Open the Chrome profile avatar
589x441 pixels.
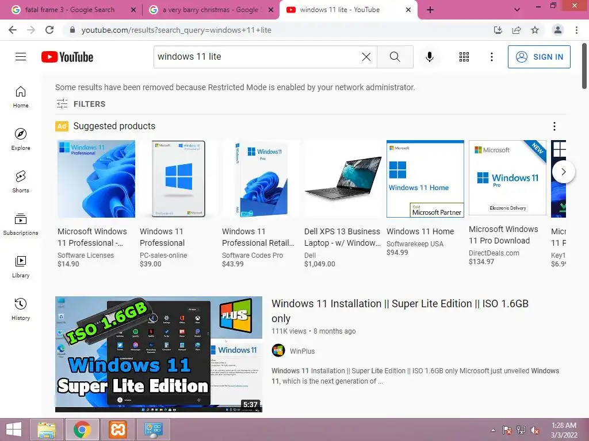(558, 30)
